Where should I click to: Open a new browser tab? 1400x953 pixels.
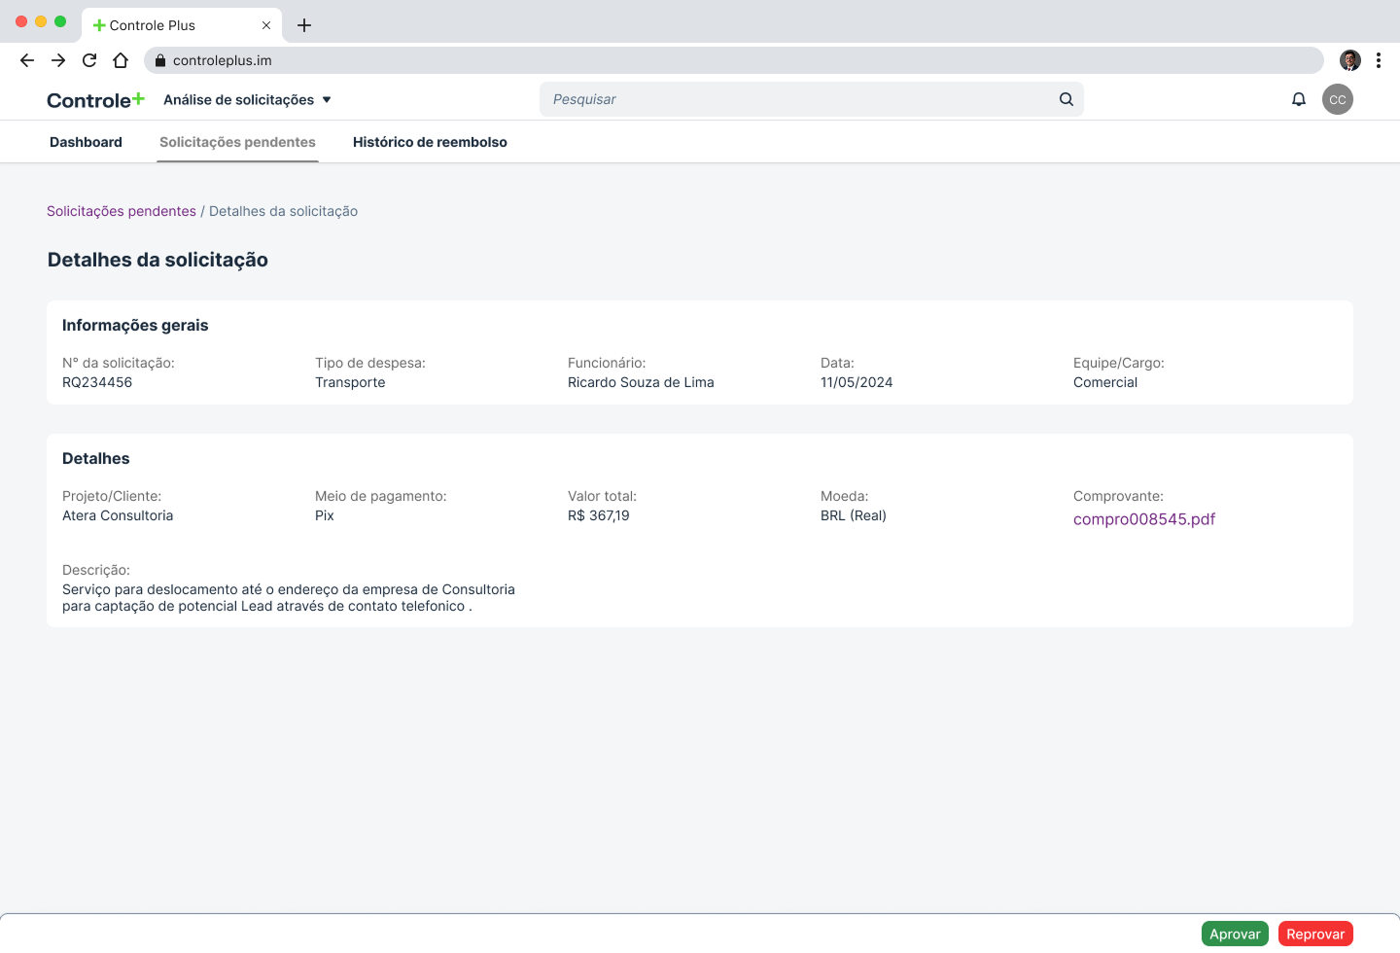pyautogui.click(x=304, y=25)
